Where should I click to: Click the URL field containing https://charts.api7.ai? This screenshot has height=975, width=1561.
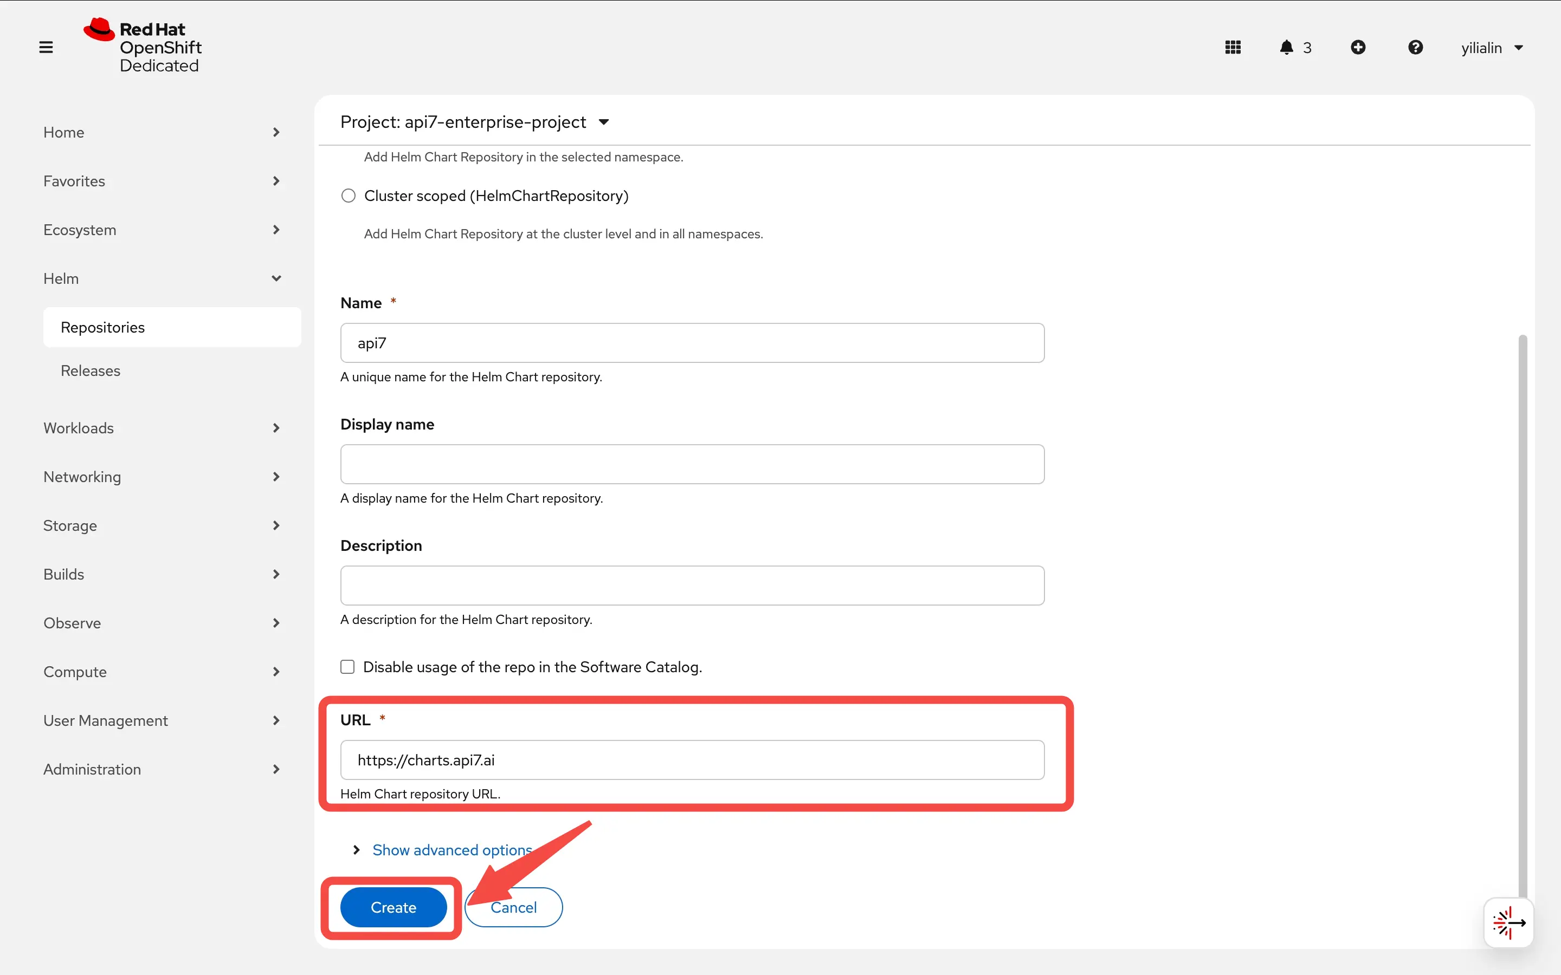pyautogui.click(x=691, y=759)
